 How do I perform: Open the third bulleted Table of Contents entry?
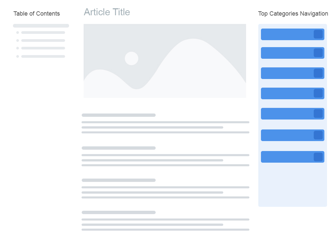coord(43,48)
